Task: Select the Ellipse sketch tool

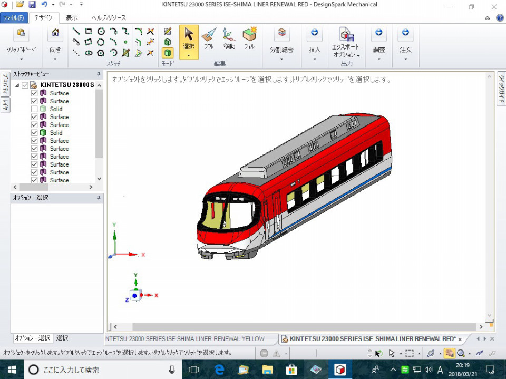Action: [88, 53]
